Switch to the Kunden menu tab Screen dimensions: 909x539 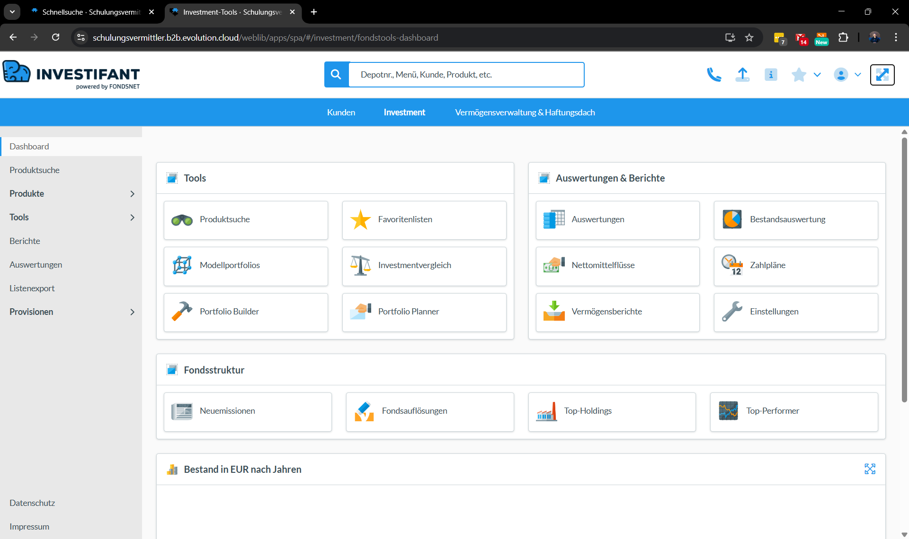pyautogui.click(x=341, y=113)
